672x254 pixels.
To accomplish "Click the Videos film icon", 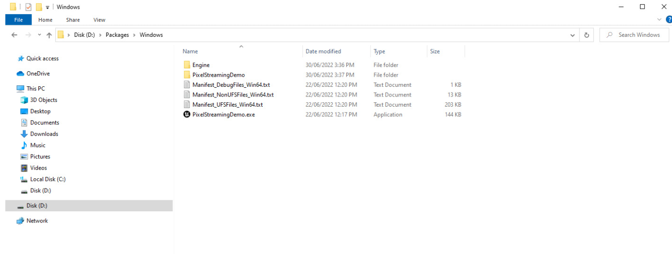I will click(x=24, y=168).
